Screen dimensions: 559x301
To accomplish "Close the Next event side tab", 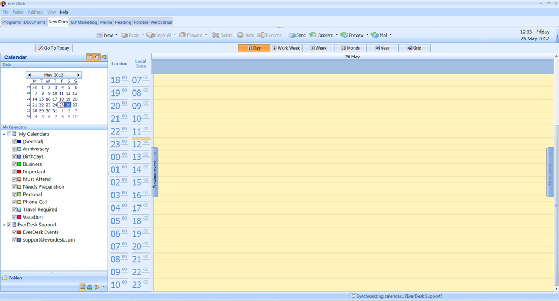I will (550, 154).
